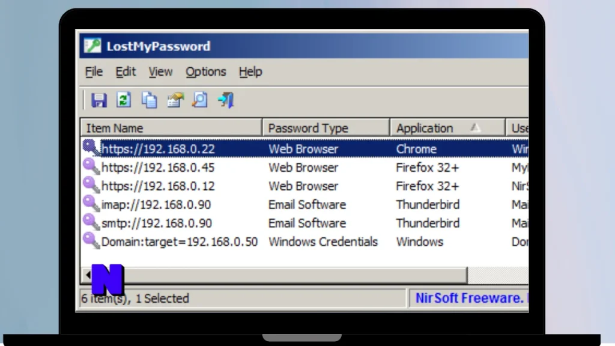Click Firefox 32+ in the 192.168.0.12 row

click(428, 186)
